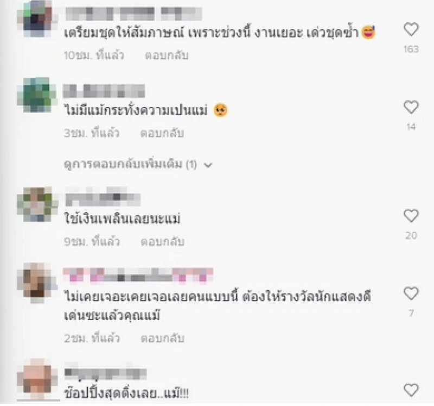Open username above ไม่มีแม้กระทั่งความเป็นแม่ comment
This screenshot has height=406, width=434.
click(x=104, y=91)
